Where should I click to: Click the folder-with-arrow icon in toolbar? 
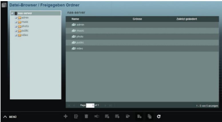click(128, 117)
